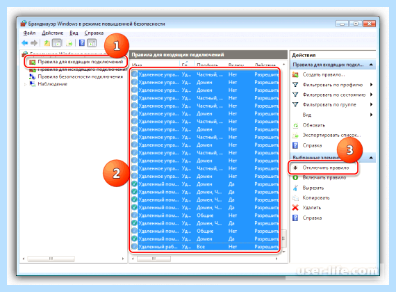Click the Отключить правило arrow icon
Screen dimensions: 396x292
coord(295,168)
